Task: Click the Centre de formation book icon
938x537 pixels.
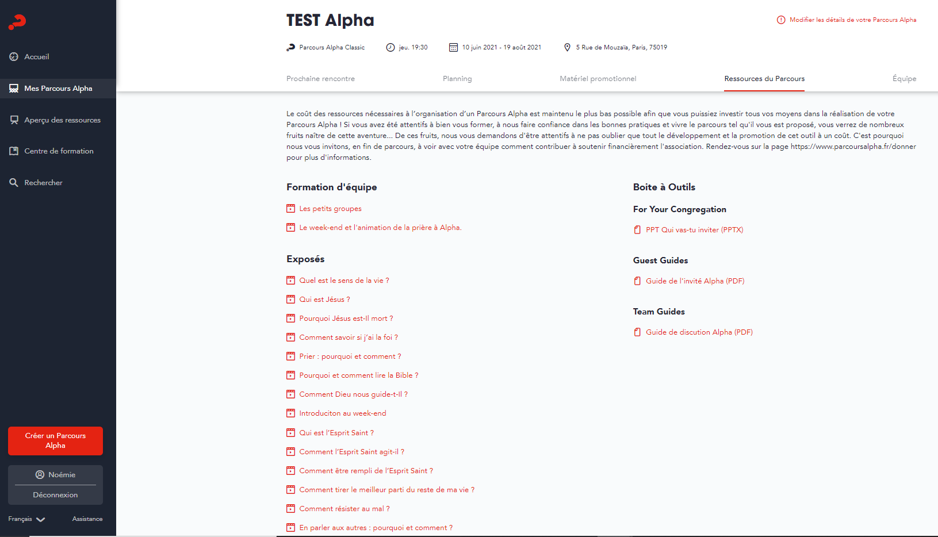Action: click(14, 151)
